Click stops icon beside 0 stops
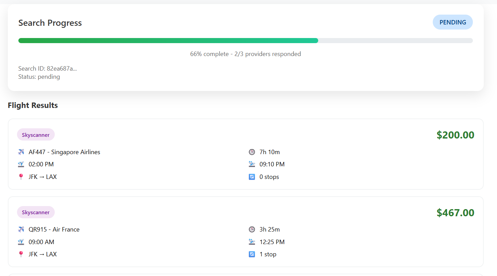Image resolution: width=497 pixels, height=276 pixels. pyautogui.click(x=252, y=177)
